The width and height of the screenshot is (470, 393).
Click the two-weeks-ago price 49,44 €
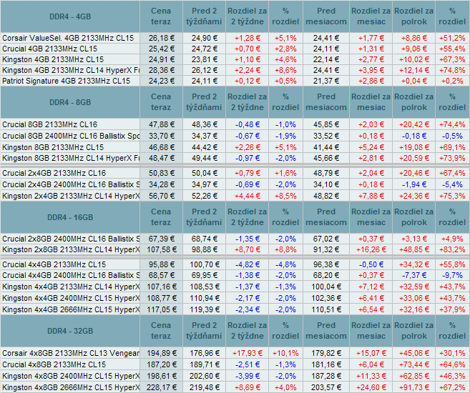coord(205,158)
